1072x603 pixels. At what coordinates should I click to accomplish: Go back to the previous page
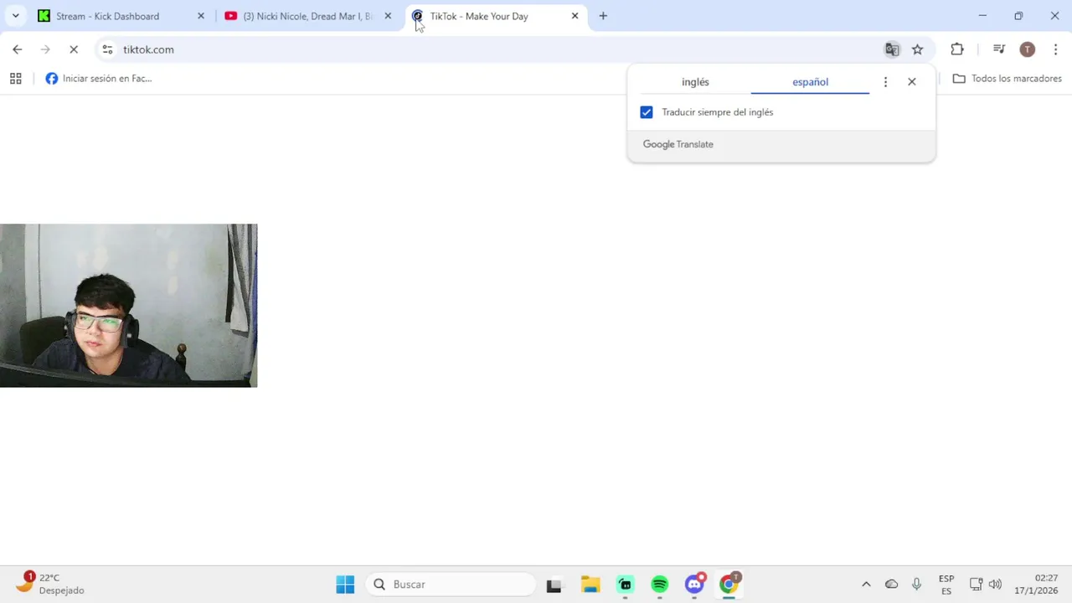18,49
